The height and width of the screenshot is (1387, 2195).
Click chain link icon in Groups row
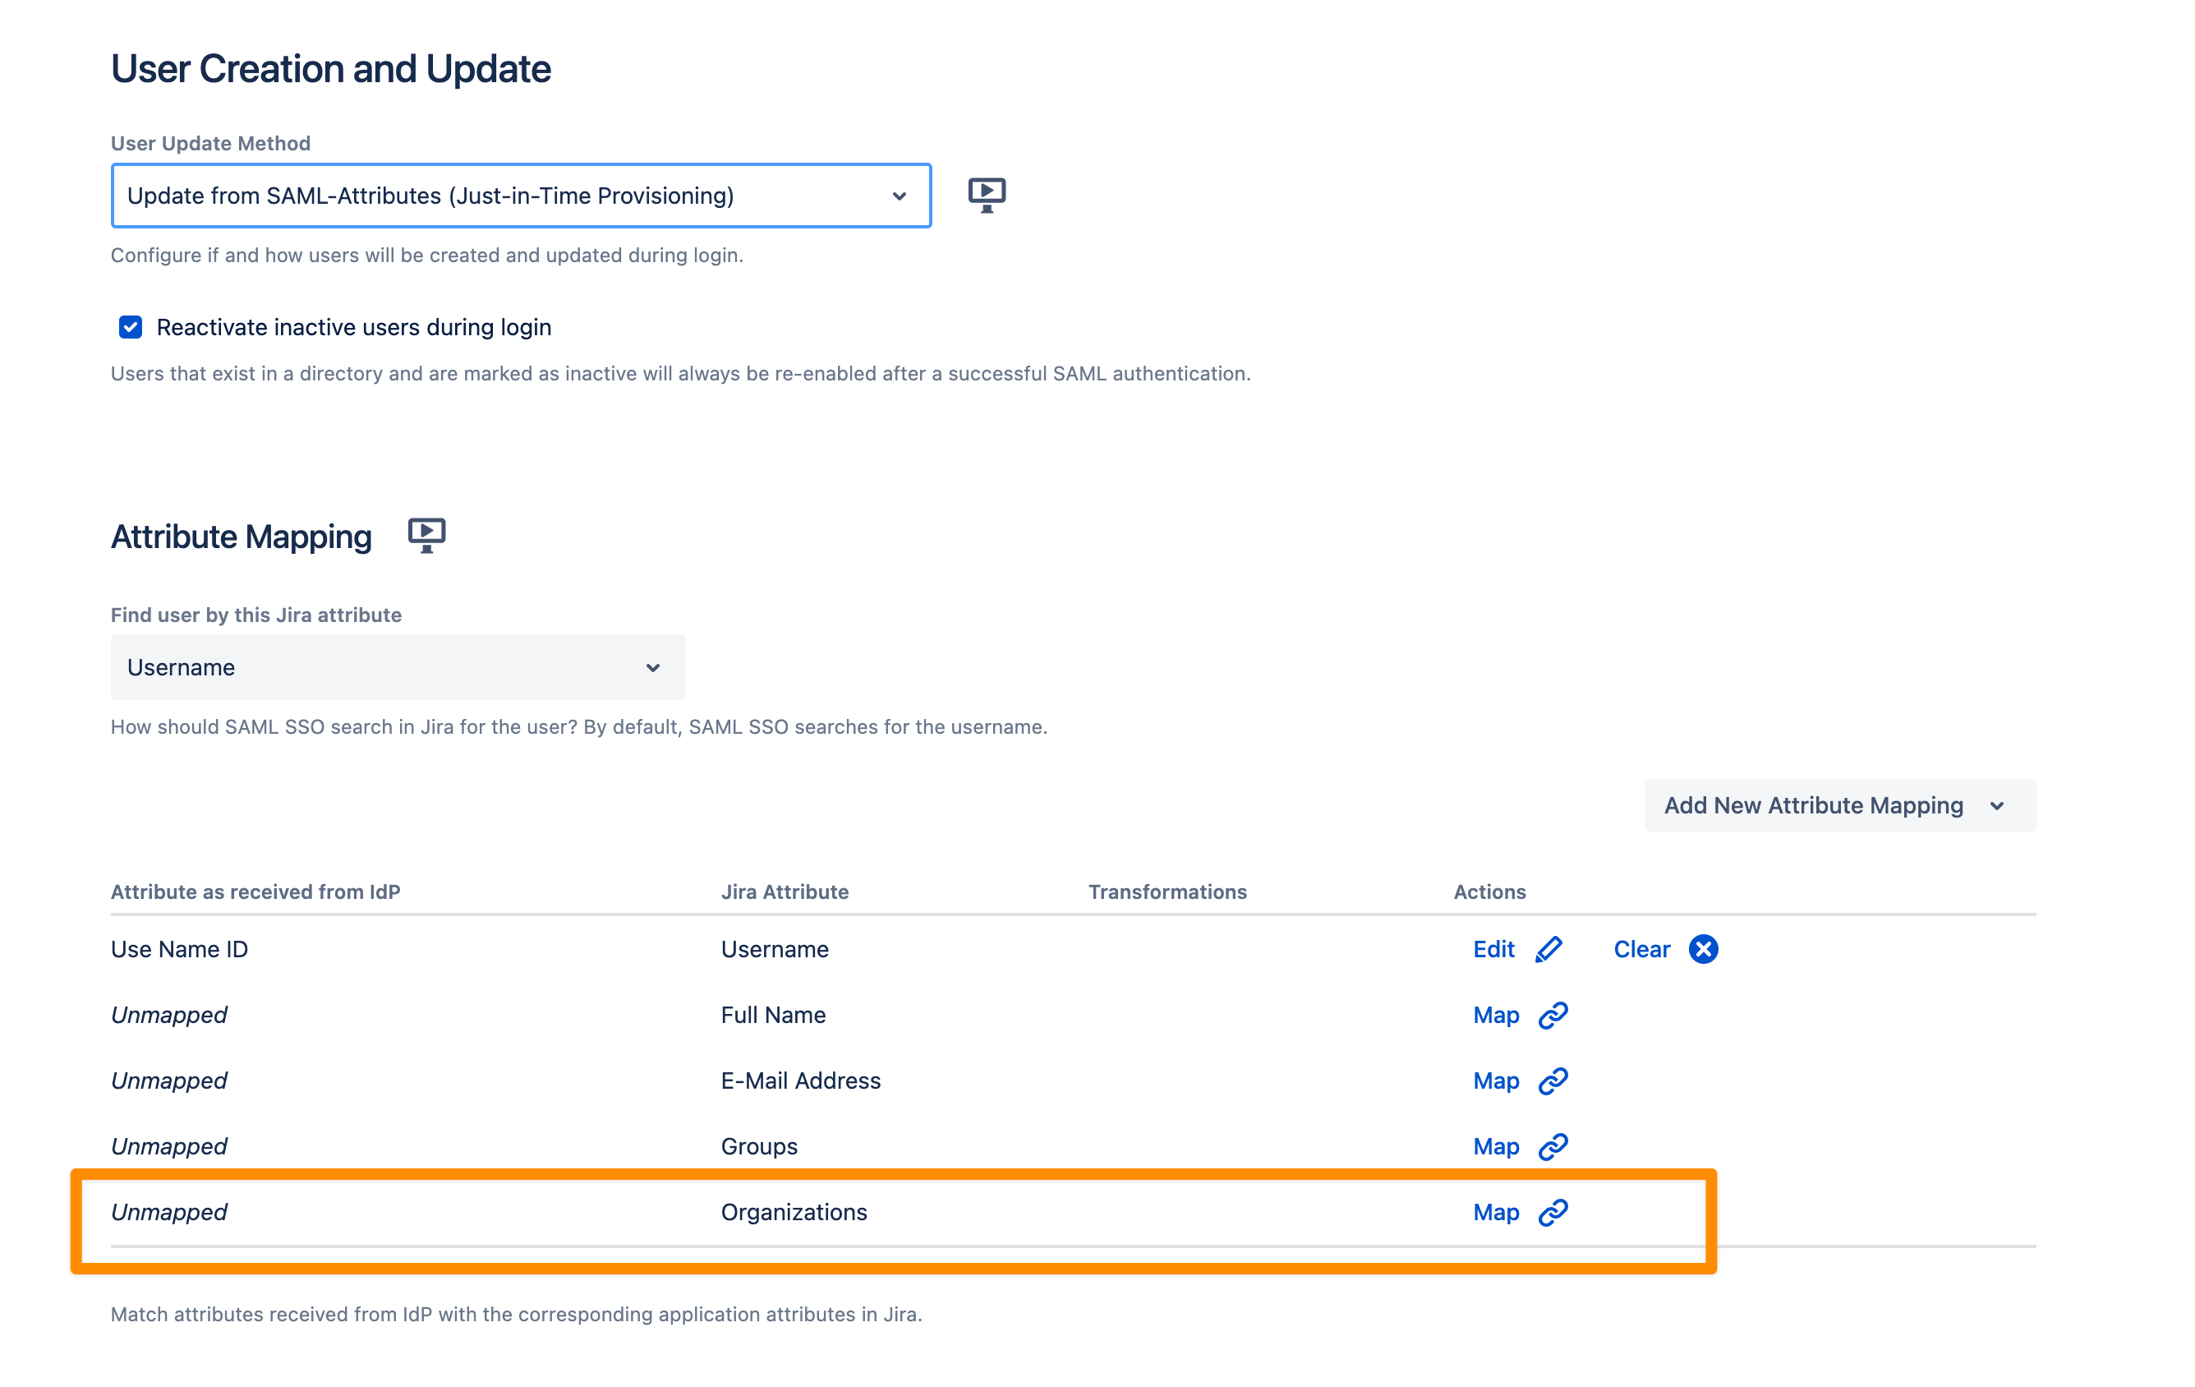point(1553,1146)
